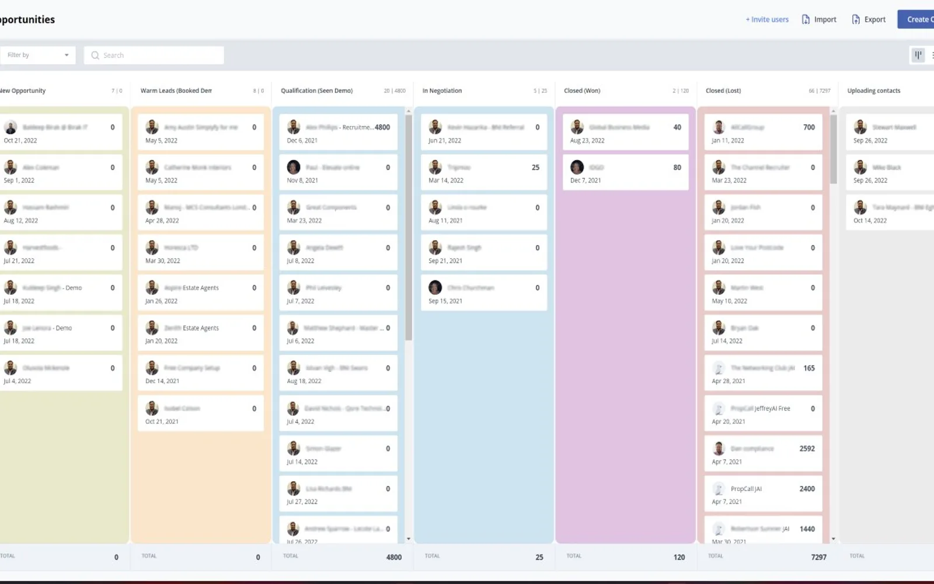Open the Aug 23, 2022 Closed Won card
Image resolution: width=934 pixels, height=584 pixels.
tap(626, 133)
